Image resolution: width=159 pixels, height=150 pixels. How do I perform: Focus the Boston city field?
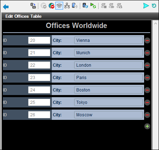point(108,90)
